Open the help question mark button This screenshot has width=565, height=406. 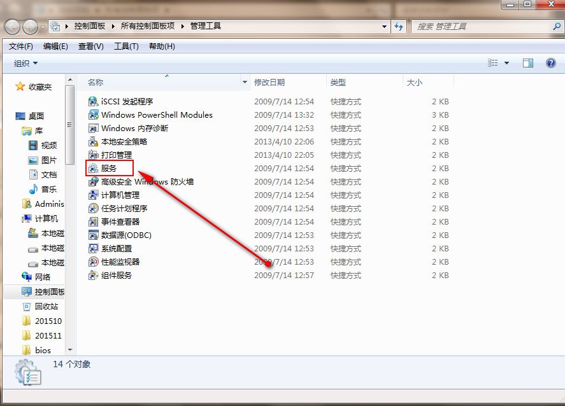click(x=550, y=63)
